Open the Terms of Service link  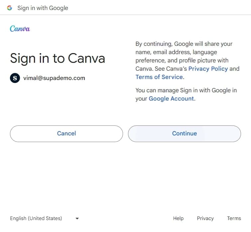pyautogui.click(x=159, y=77)
